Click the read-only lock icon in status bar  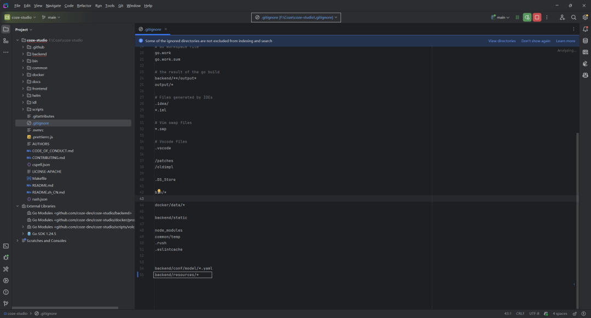575,314
